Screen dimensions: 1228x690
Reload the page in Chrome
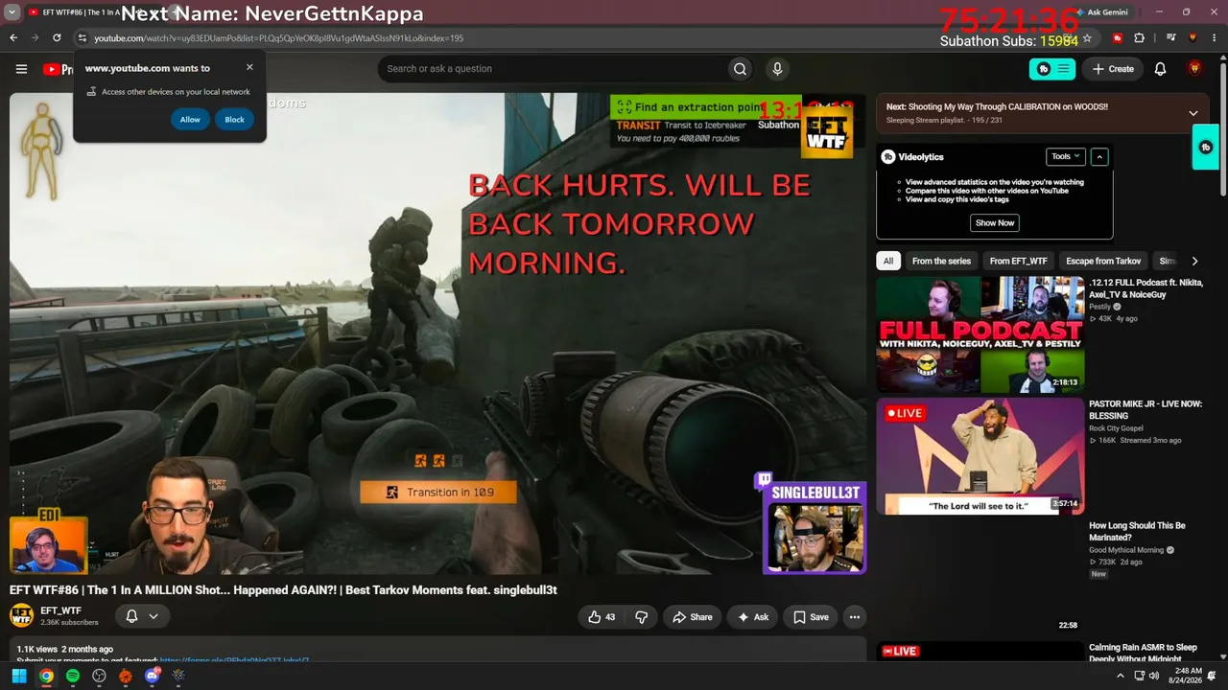[x=57, y=38]
